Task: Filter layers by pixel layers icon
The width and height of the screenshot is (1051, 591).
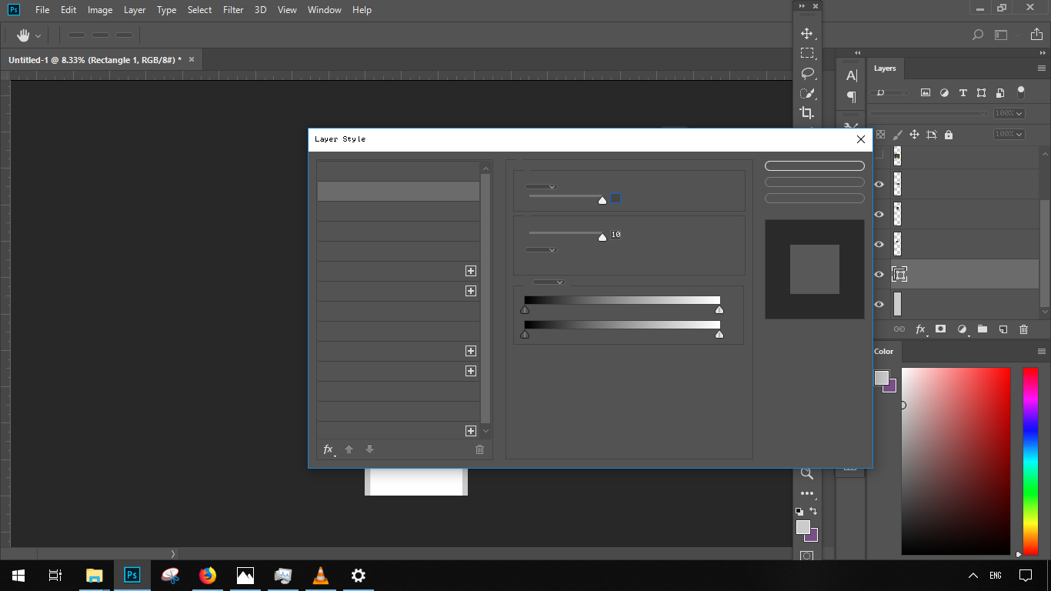Action: pos(926,92)
